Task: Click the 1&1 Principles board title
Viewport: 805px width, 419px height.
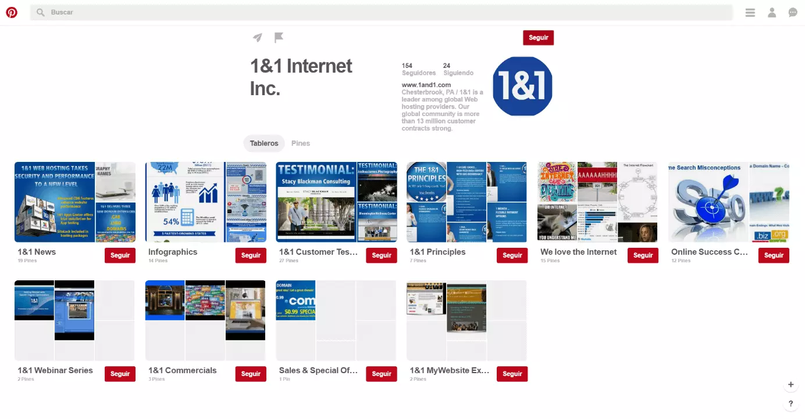Action: click(x=438, y=252)
